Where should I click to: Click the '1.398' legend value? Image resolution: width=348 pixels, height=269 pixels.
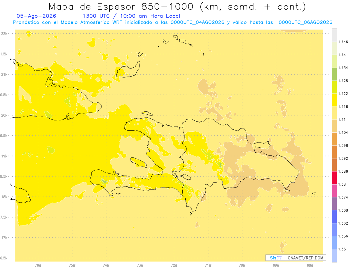pos(343,145)
